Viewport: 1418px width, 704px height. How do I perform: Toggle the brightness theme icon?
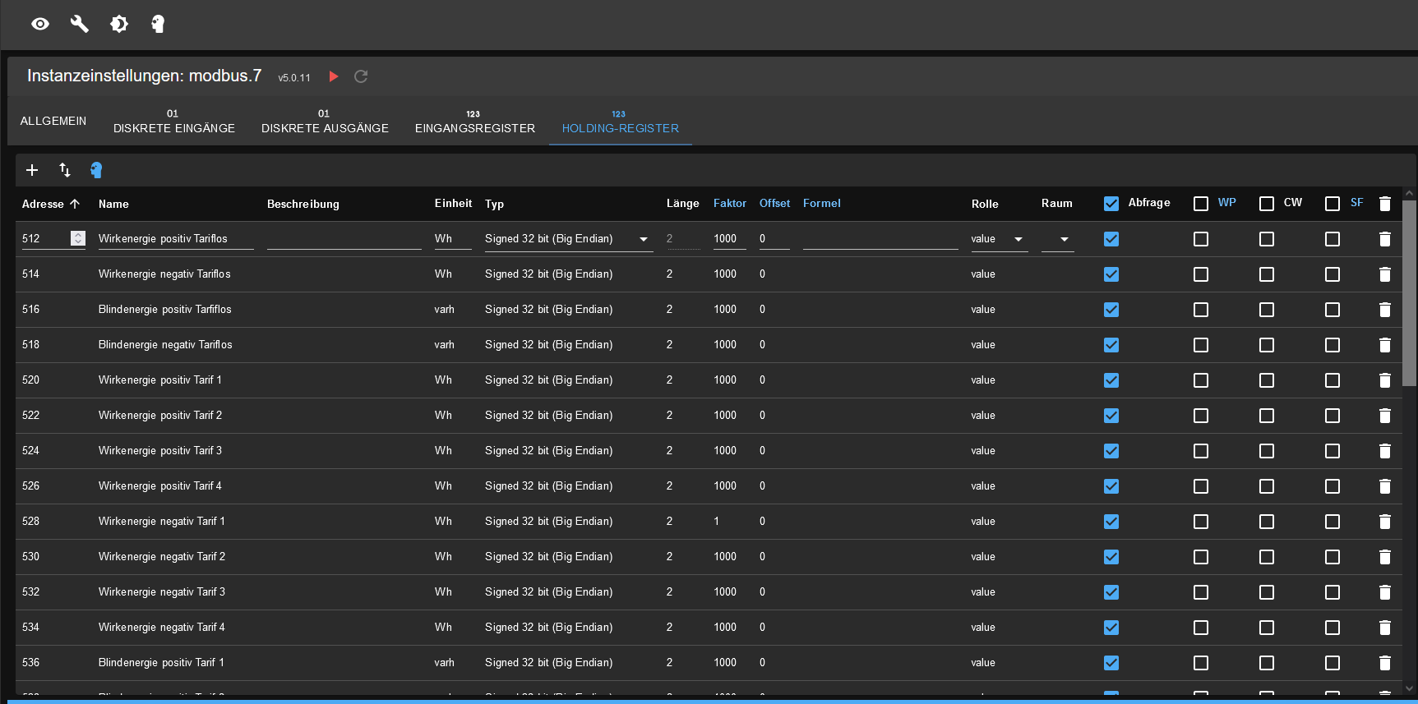[x=119, y=24]
